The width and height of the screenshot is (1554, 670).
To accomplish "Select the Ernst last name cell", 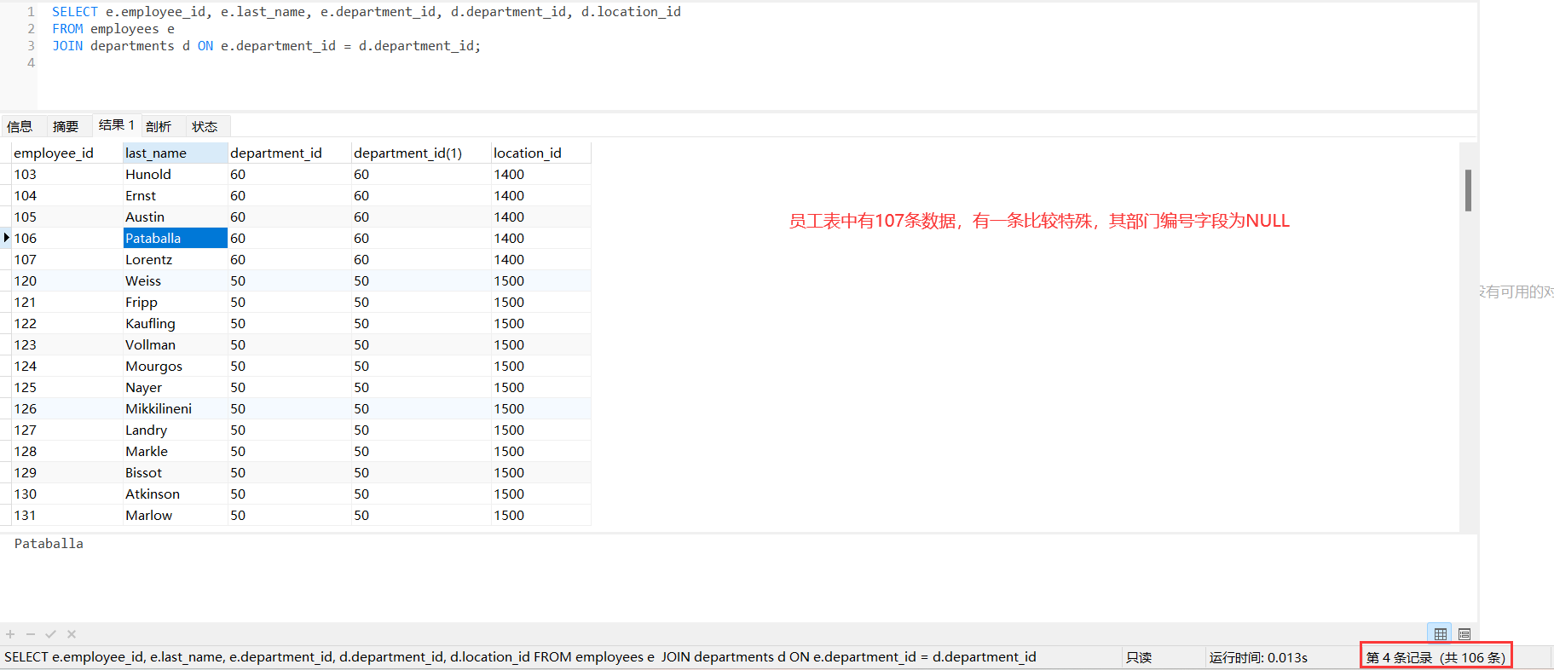I will coord(175,195).
